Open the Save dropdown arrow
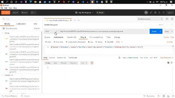Image resolution: width=175 pixels, height=98 pixels. (x=172, y=32)
